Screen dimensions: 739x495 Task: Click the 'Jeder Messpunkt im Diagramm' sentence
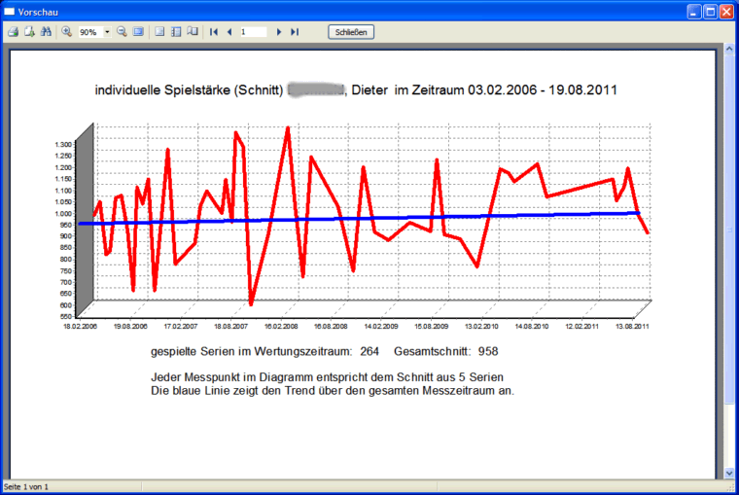pyautogui.click(x=327, y=377)
